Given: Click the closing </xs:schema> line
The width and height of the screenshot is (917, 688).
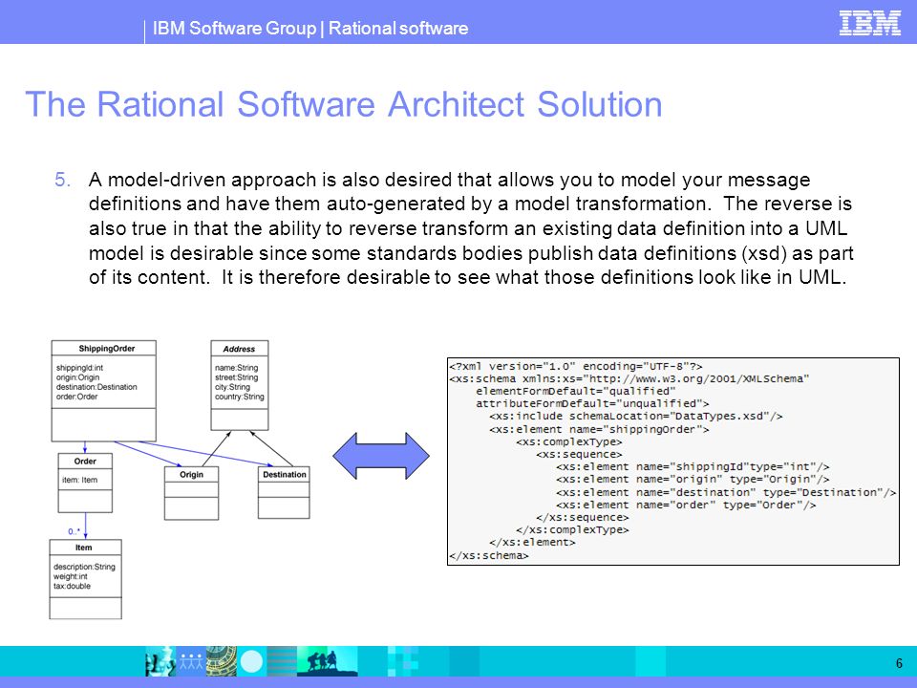Looking at the screenshot, I should [489, 555].
